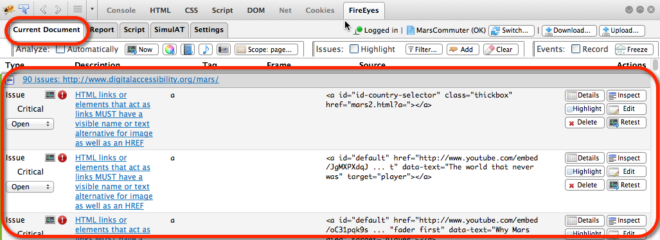Click the monitor icon in the 'Why Mars' row

50,220
